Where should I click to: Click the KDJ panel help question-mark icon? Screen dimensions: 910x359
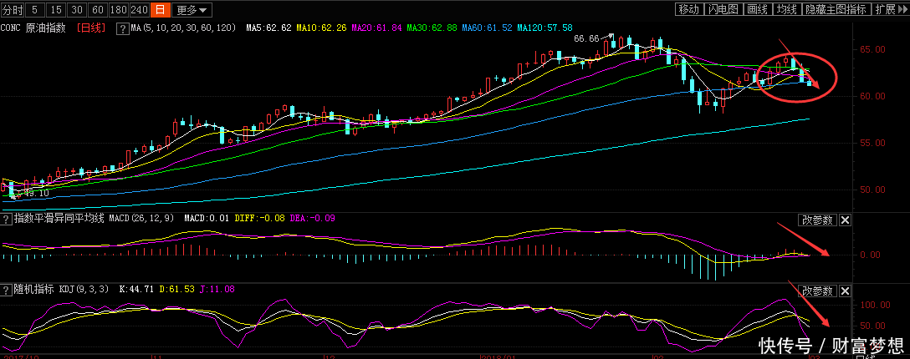pos(7,290)
